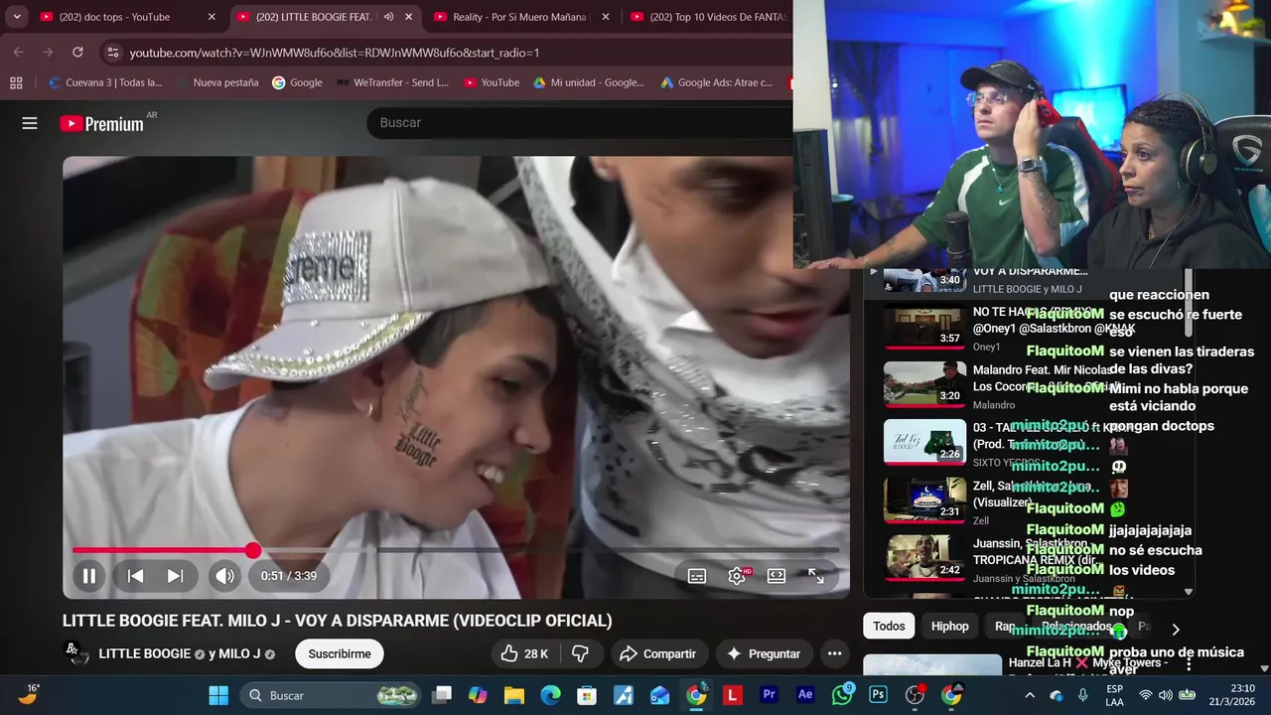Seek using the red video progress bar
This screenshot has height=715, width=1271.
[456, 550]
